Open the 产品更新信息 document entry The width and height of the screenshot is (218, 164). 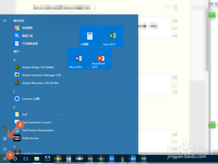pos(17,44)
